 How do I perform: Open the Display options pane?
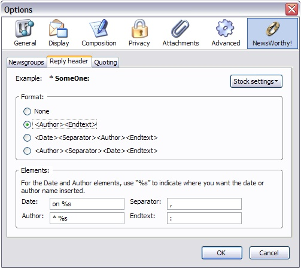[x=59, y=33]
